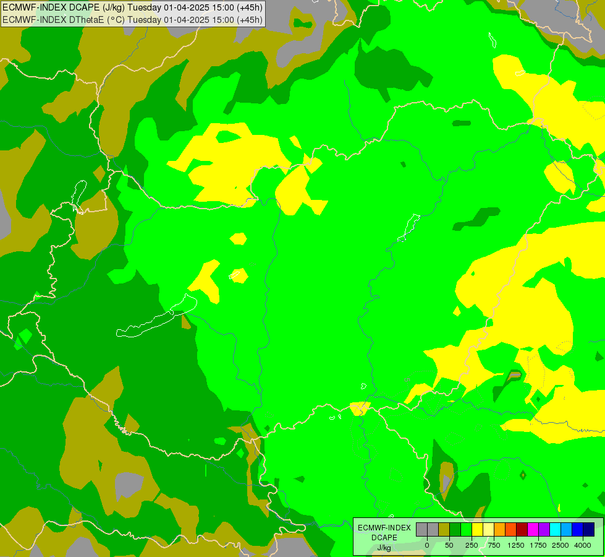Select the pale yellow legend swatch
Screen dimensions: 605x557
click(x=488, y=529)
